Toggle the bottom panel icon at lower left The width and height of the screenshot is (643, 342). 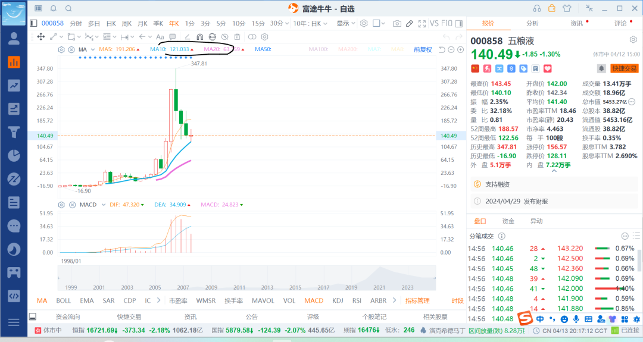tap(33, 316)
